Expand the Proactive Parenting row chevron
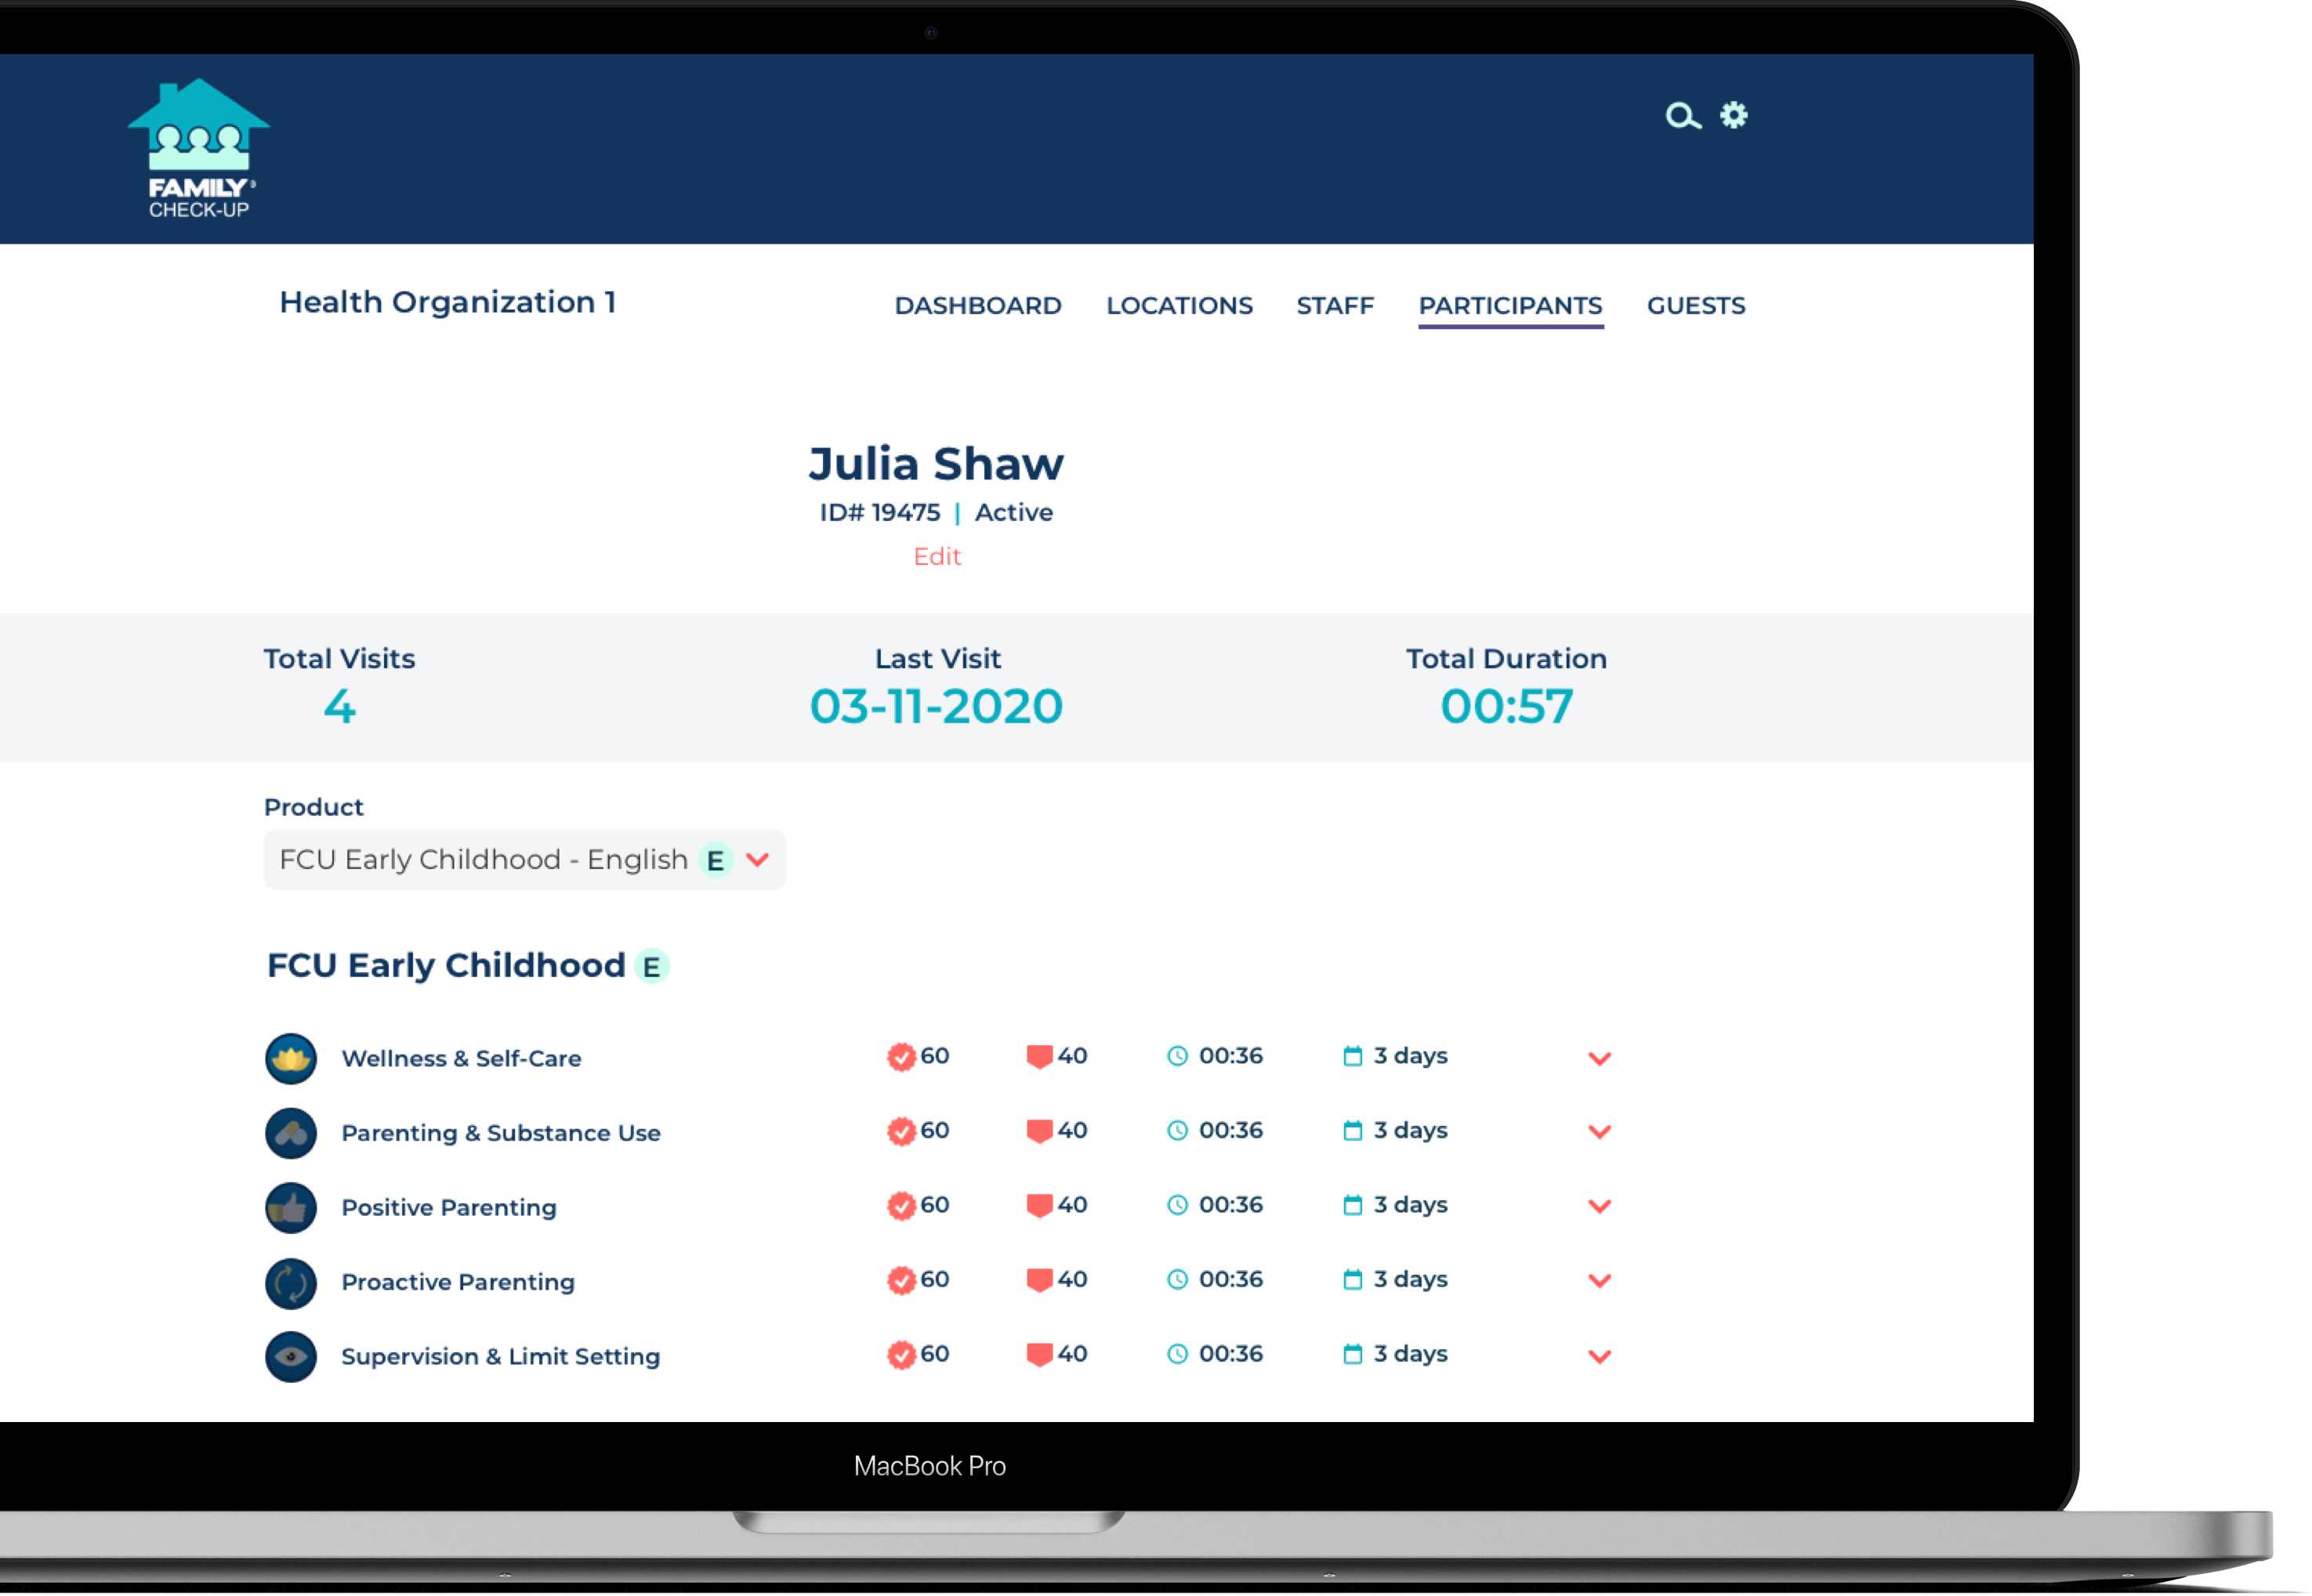This screenshot has height=1596, width=2312. tap(1600, 1281)
